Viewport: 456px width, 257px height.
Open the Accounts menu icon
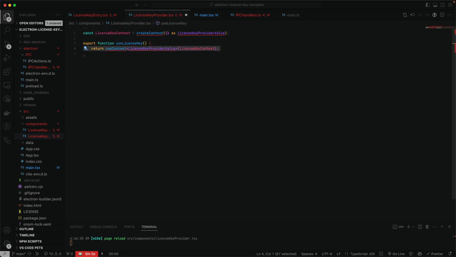(x=7, y=230)
